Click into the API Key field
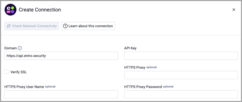242x102 pixels. click(181, 56)
